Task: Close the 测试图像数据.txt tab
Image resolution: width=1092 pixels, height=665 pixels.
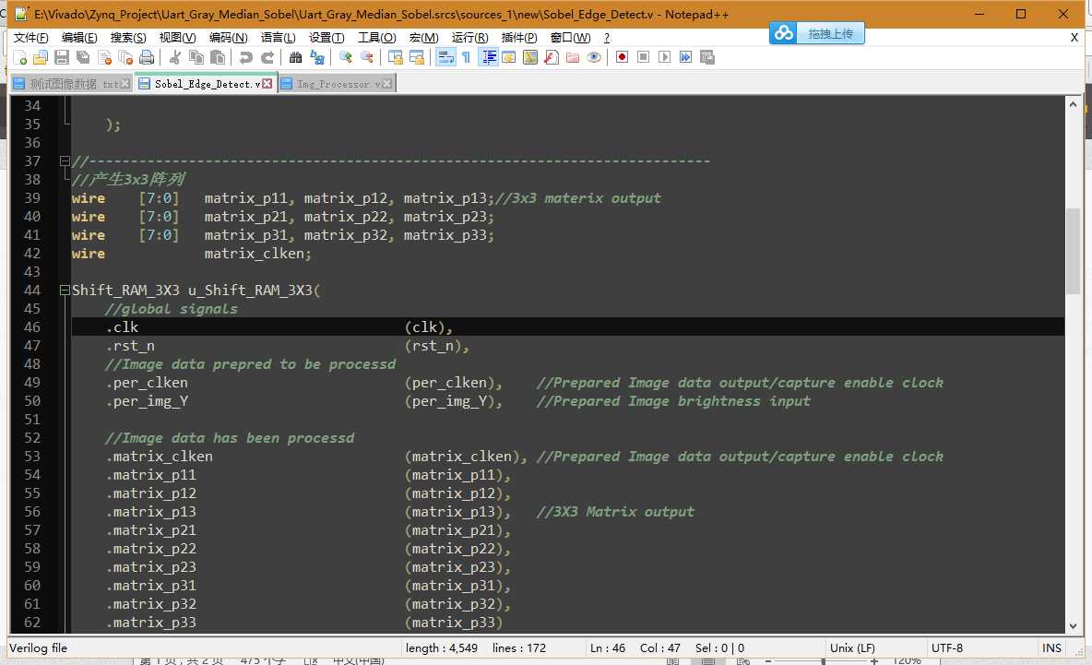Action: 125,84
